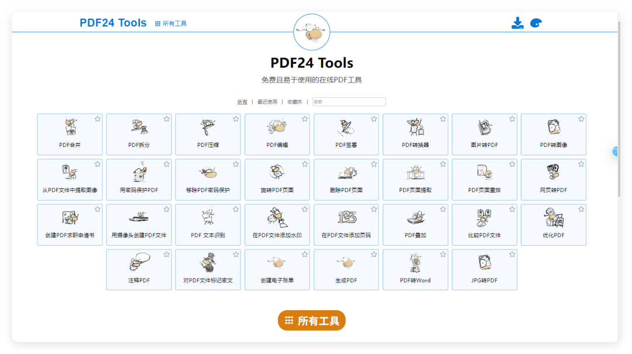Toggle the star on PDF压缩 tile
632x354 pixels.
pos(236,119)
